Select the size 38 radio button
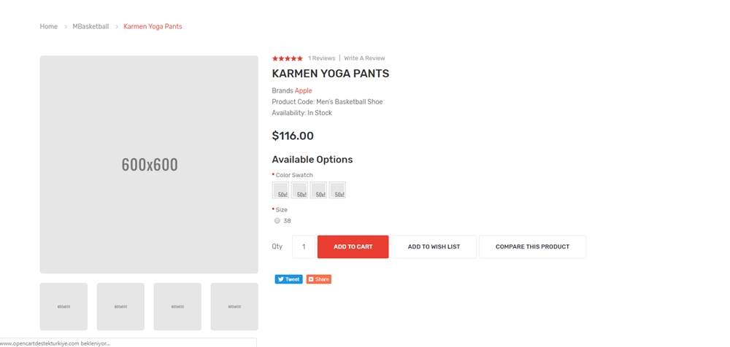The image size is (730, 347). 277,221
